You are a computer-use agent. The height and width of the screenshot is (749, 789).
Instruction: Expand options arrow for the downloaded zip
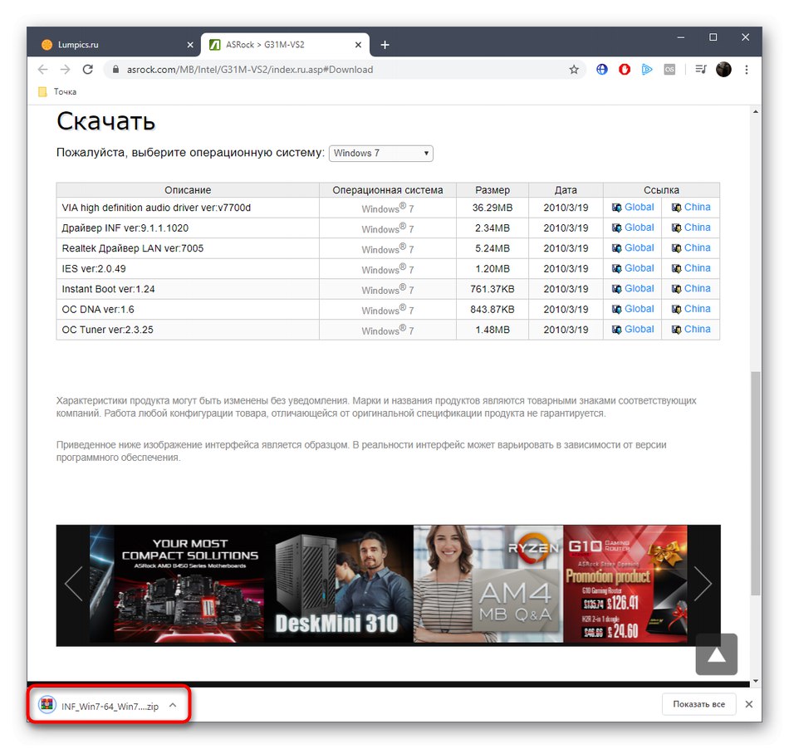(x=173, y=705)
